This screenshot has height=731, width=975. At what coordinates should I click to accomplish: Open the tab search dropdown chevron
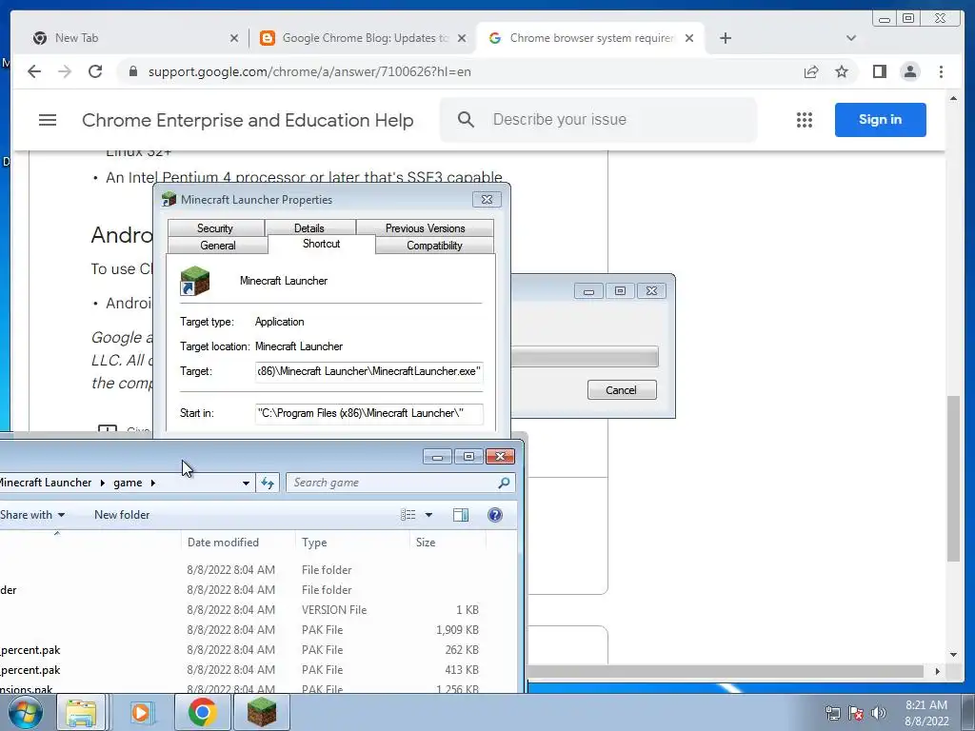pyautogui.click(x=851, y=38)
